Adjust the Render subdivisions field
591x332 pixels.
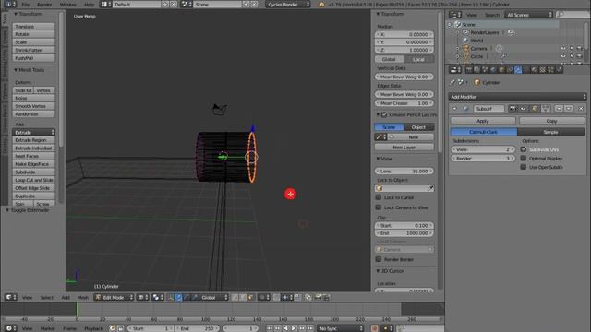point(483,159)
